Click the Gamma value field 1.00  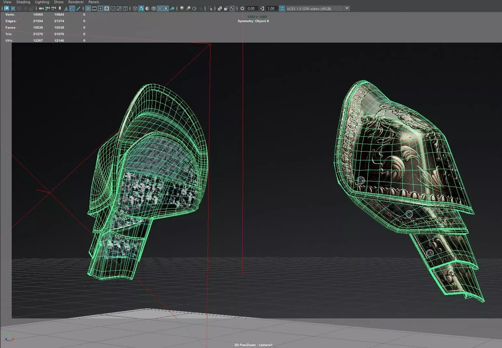[272, 8]
